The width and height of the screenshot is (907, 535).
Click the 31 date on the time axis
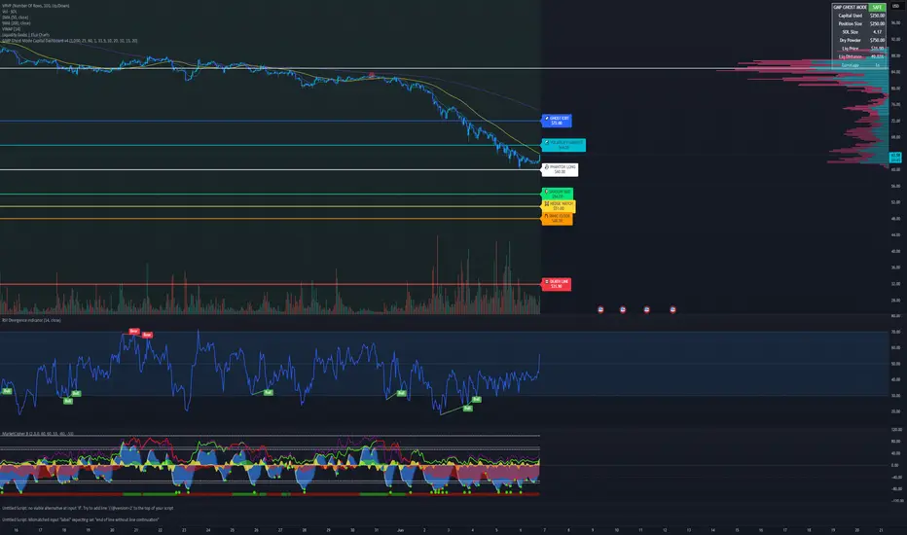pos(377,530)
